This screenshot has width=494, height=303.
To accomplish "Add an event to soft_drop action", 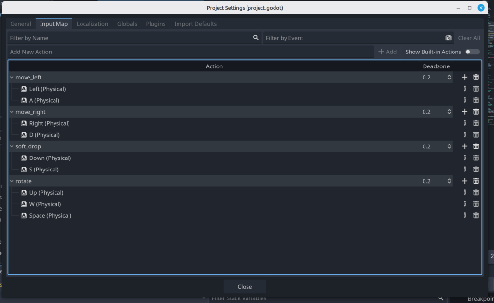I will pyautogui.click(x=465, y=146).
